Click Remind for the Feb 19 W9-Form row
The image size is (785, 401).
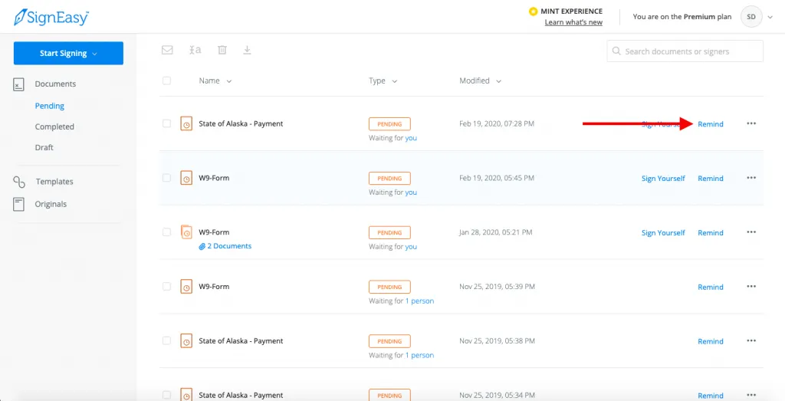(x=711, y=178)
